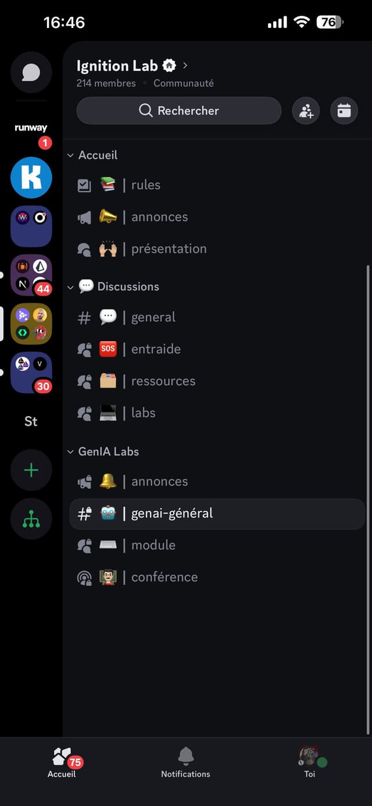This screenshot has height=806, width=372.
Task: Open the runway server
Action: click(x=31, y=129)
